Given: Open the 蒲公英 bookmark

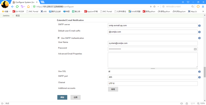Looking at the screenshot, I should (77, 11).
